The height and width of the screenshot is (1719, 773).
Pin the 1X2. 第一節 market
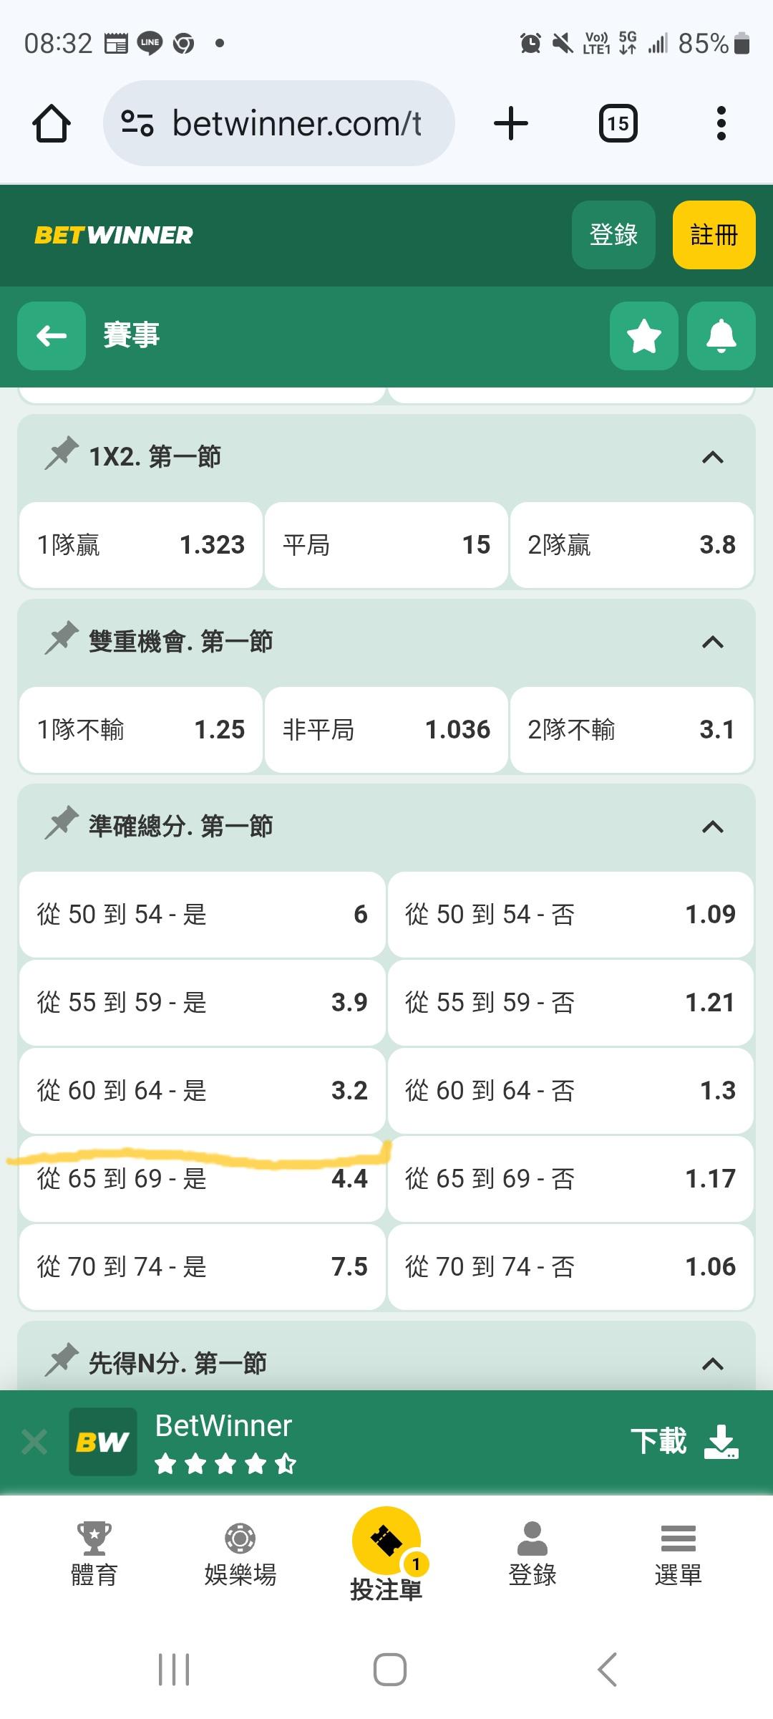pyautogui.click(x=62, y=455)
